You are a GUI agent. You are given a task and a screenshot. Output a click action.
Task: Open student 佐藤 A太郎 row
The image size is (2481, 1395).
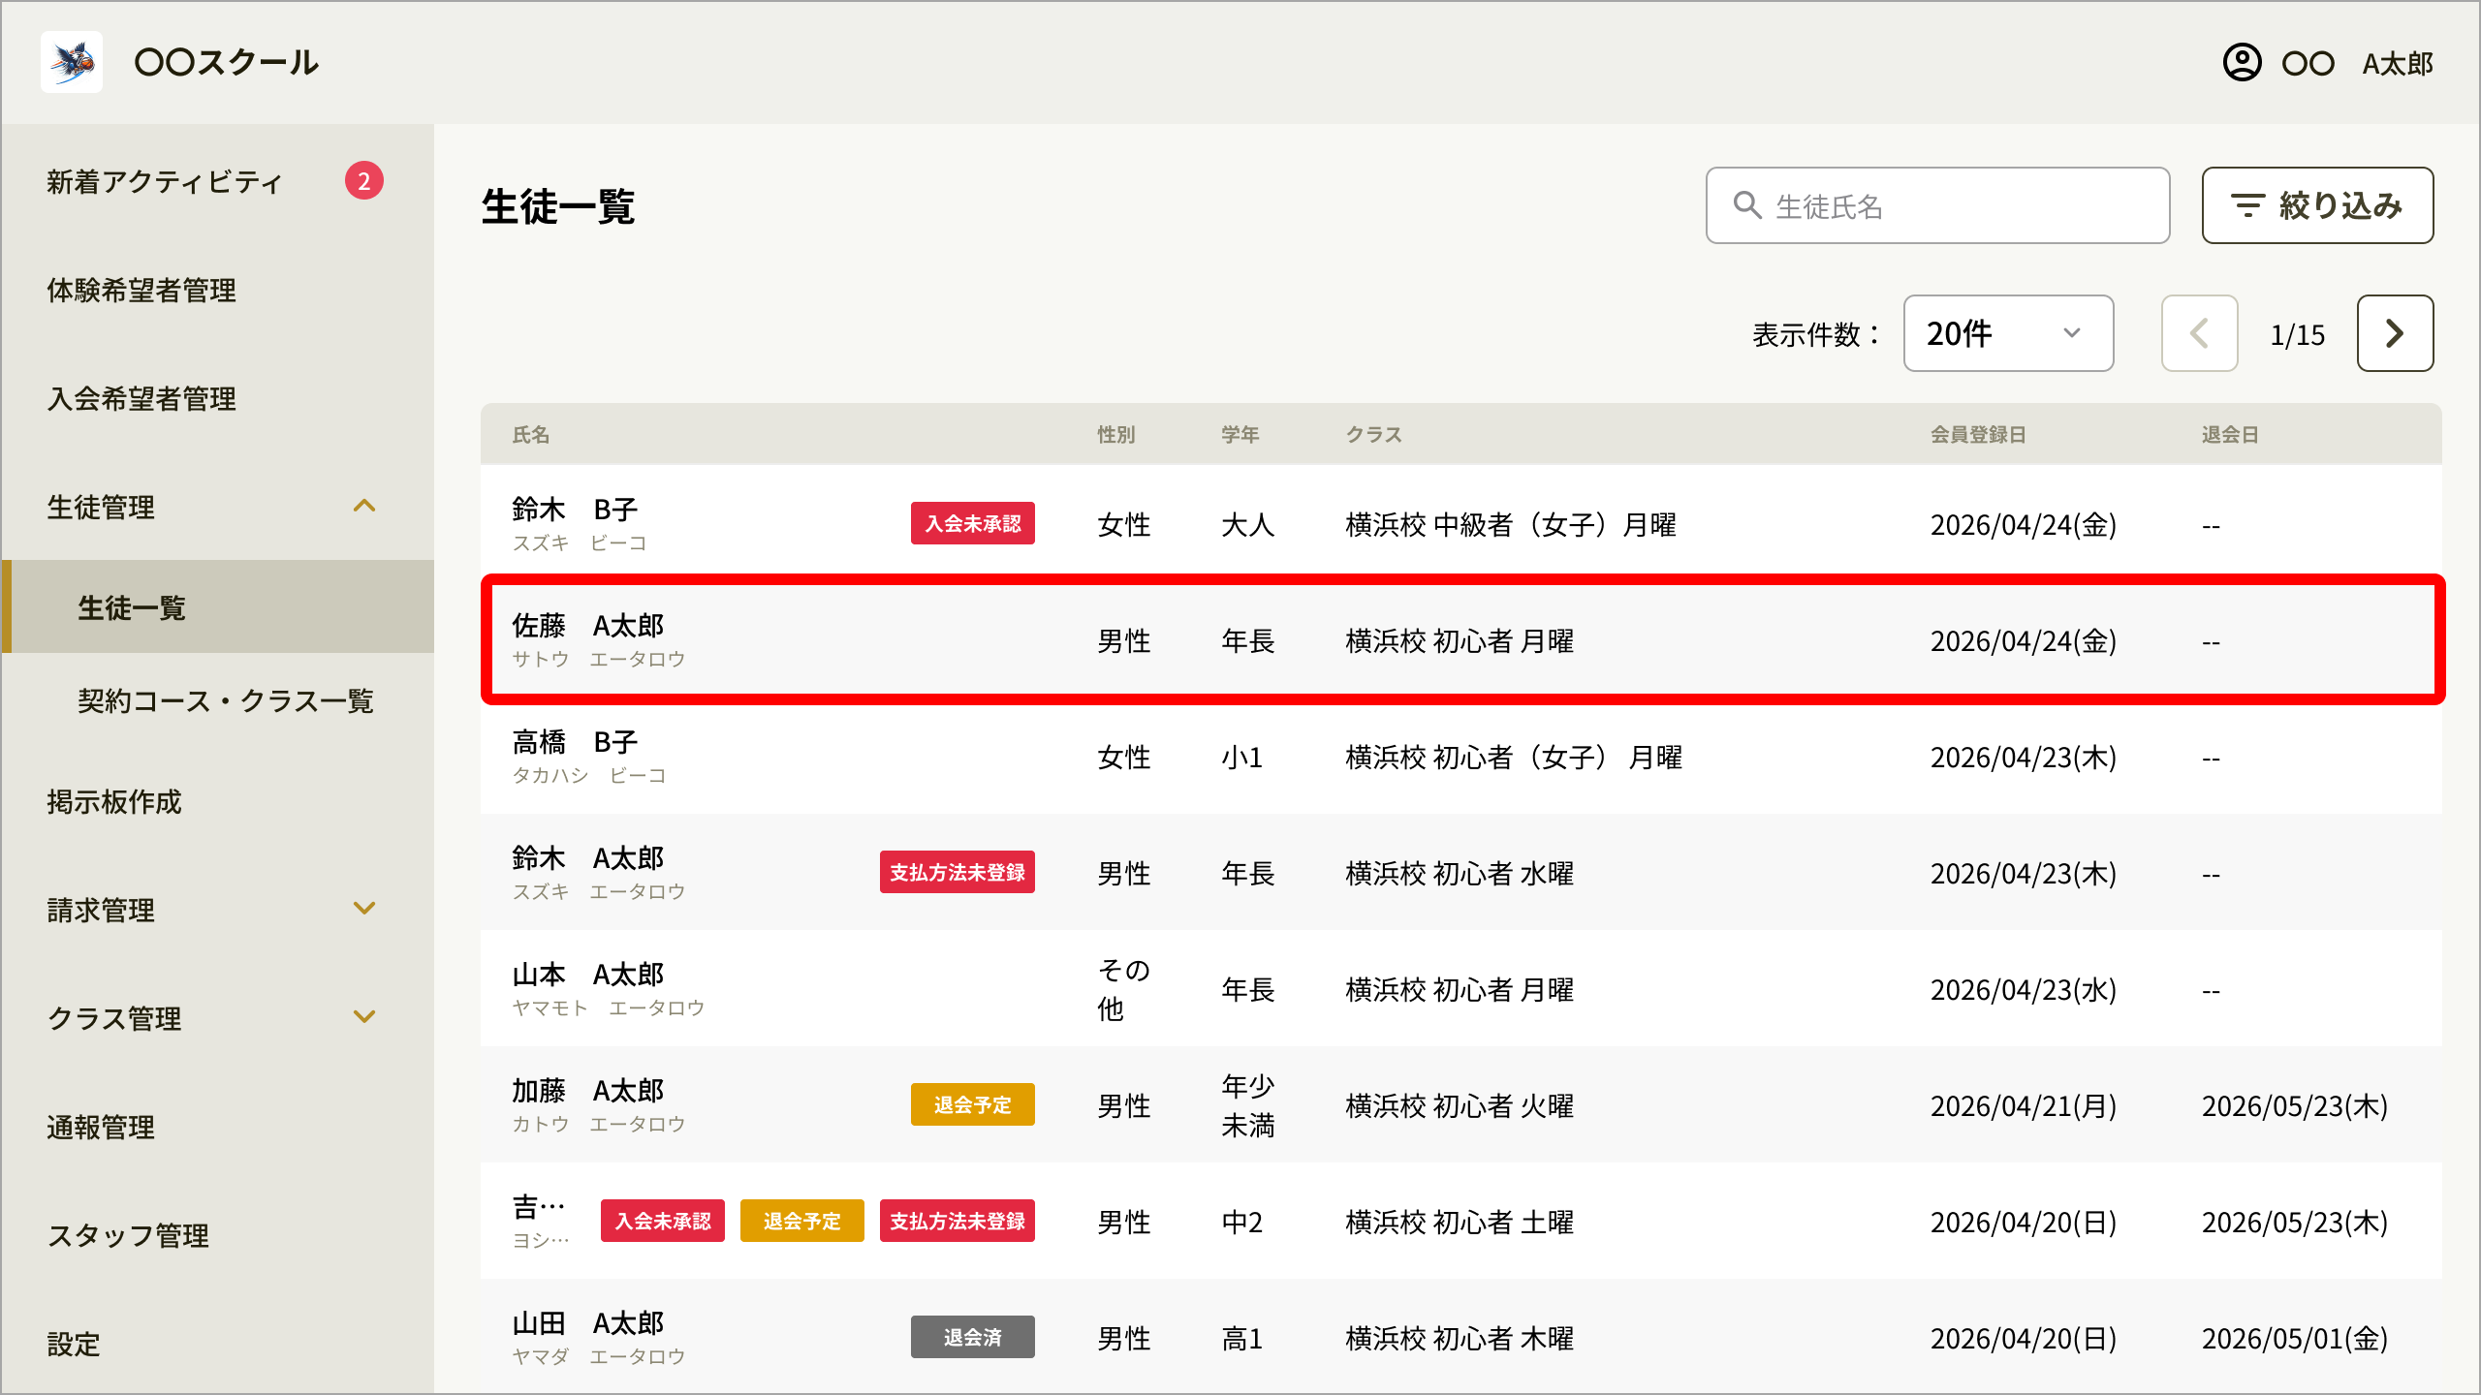[x=1461, y=639]
